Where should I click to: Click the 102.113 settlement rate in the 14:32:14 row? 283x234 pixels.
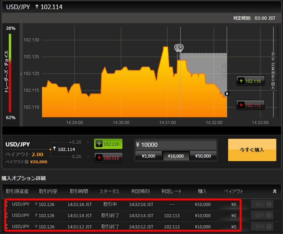(x=172, y=216)
